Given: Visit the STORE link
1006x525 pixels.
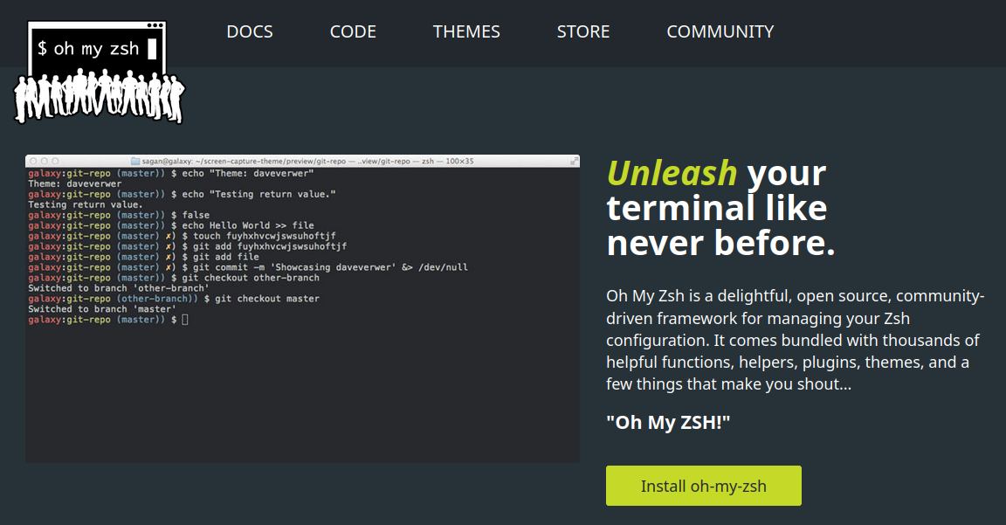Looking at the screenshot, I should point(583,31).
